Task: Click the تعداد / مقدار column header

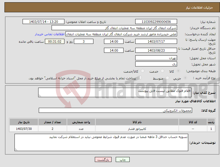Action: [x=52, y=122]
